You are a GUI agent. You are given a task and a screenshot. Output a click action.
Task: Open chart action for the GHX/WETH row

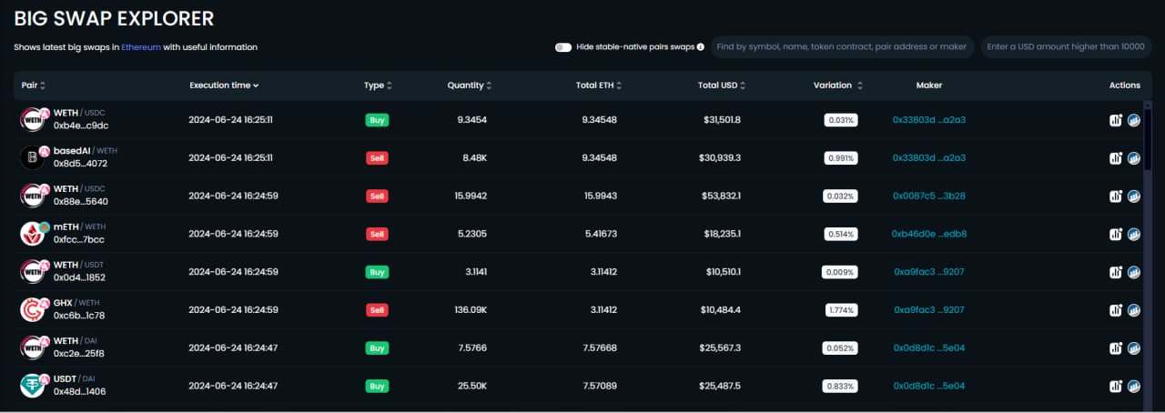point(1116,310)
